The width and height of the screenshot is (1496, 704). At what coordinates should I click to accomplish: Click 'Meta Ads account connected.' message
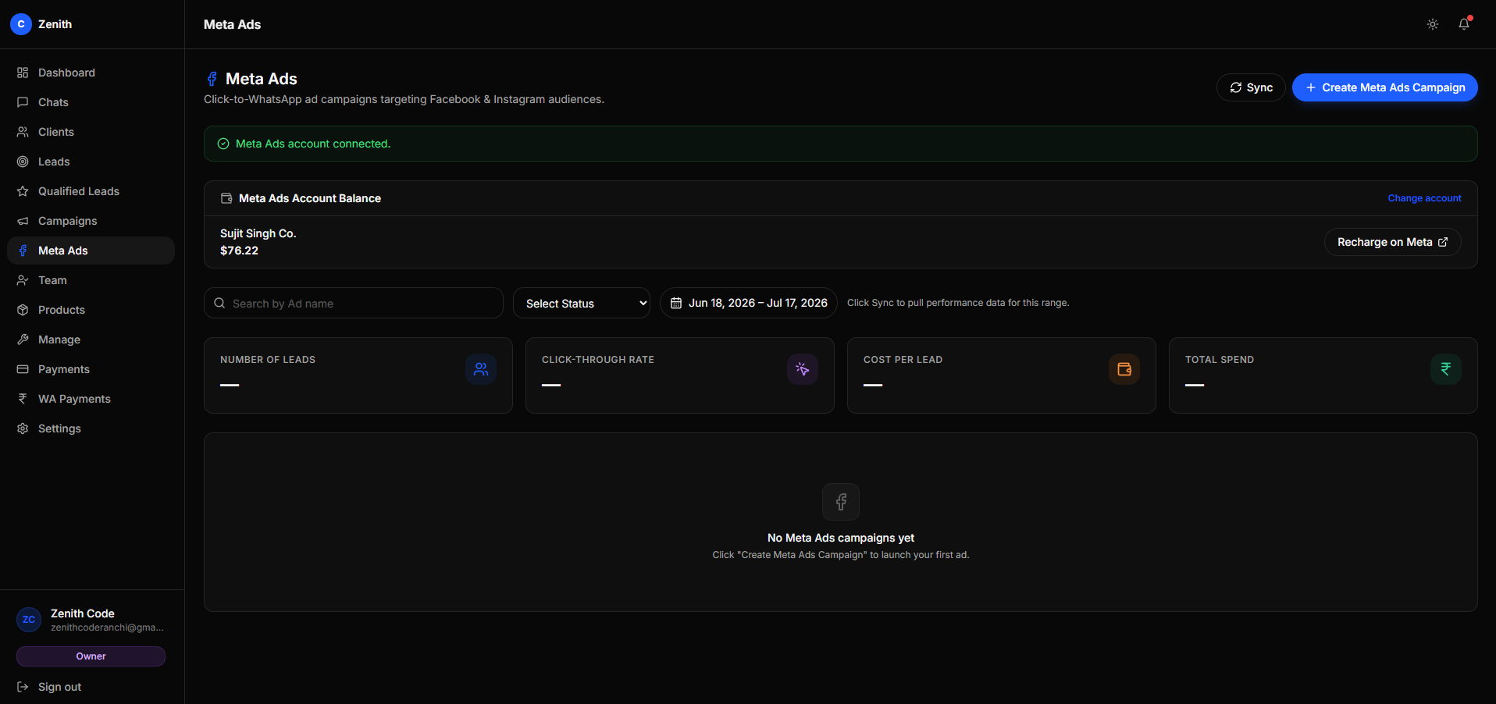pyautogui.click(x=313, y=144)
